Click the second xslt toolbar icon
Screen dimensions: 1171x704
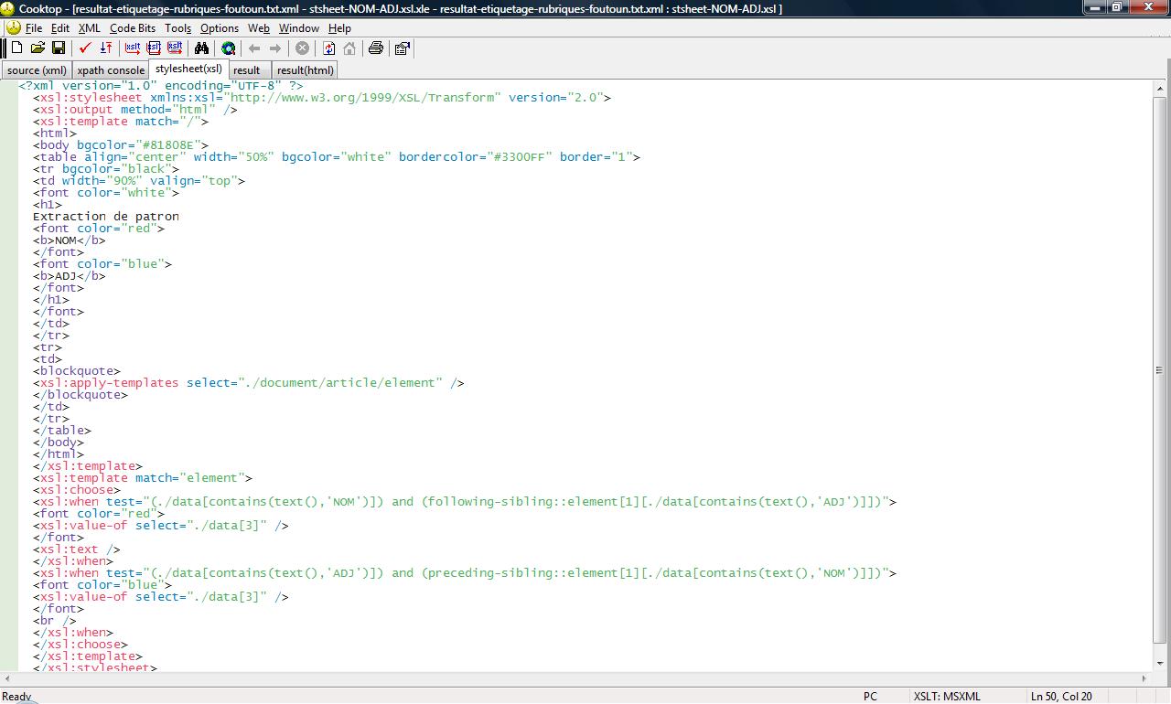click(154, 48)
